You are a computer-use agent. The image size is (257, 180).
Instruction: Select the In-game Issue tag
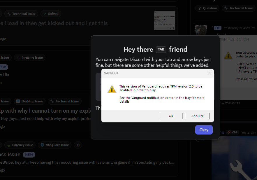pyautogui.click(x=30, y=57)
